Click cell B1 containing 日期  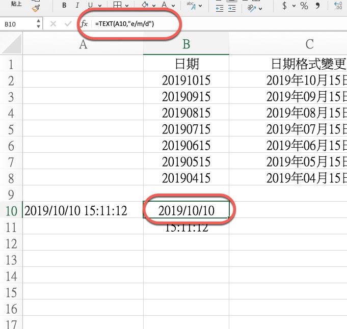point(186,64)
